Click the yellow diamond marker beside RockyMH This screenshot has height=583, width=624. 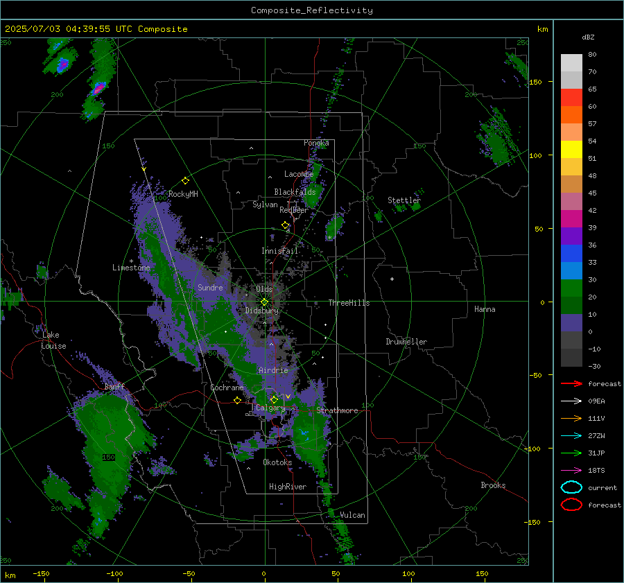click(x=185, y=181)
